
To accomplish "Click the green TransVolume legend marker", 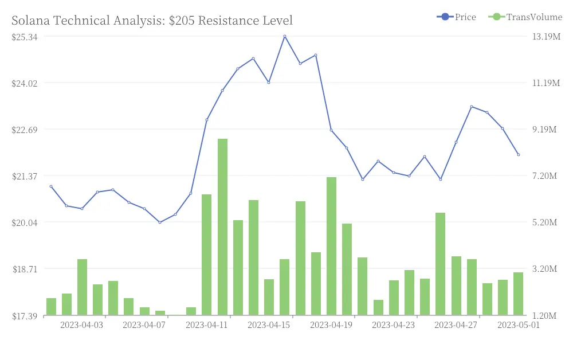I will tap(497, 17).
